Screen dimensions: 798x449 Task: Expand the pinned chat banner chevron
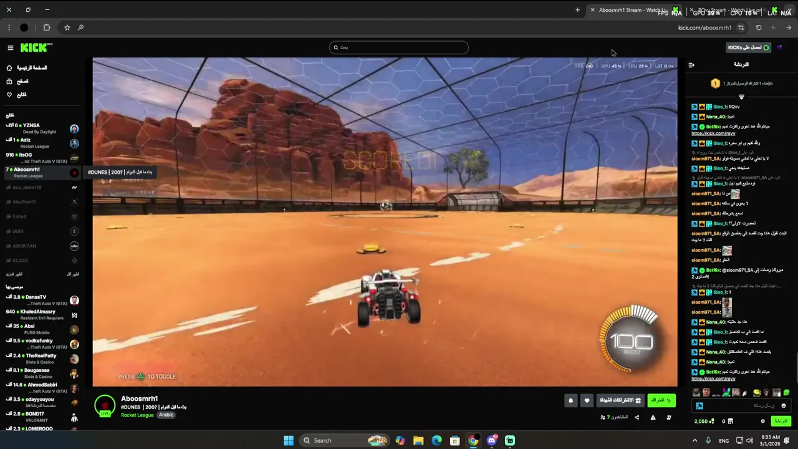click(x=741, y=97)
